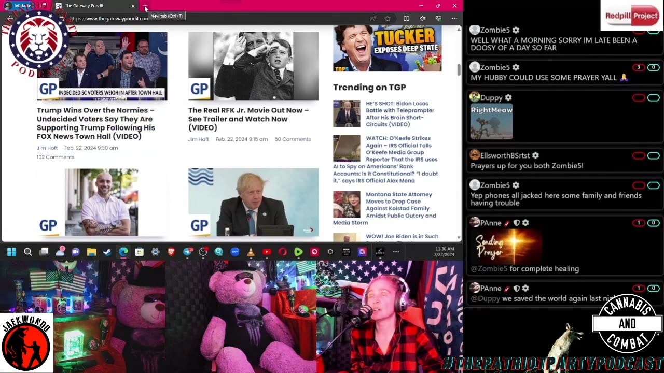Image resolution: width=664 pixels, height=373 pixels.
Task: Click teal counter on Zombie5 'MY HUBBY' message
Action: [653, 67]
